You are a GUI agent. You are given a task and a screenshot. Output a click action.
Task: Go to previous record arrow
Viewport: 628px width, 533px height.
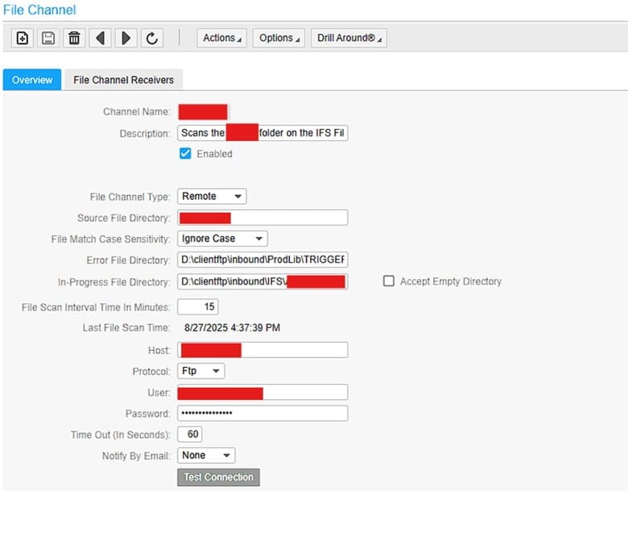coord(100,38)
